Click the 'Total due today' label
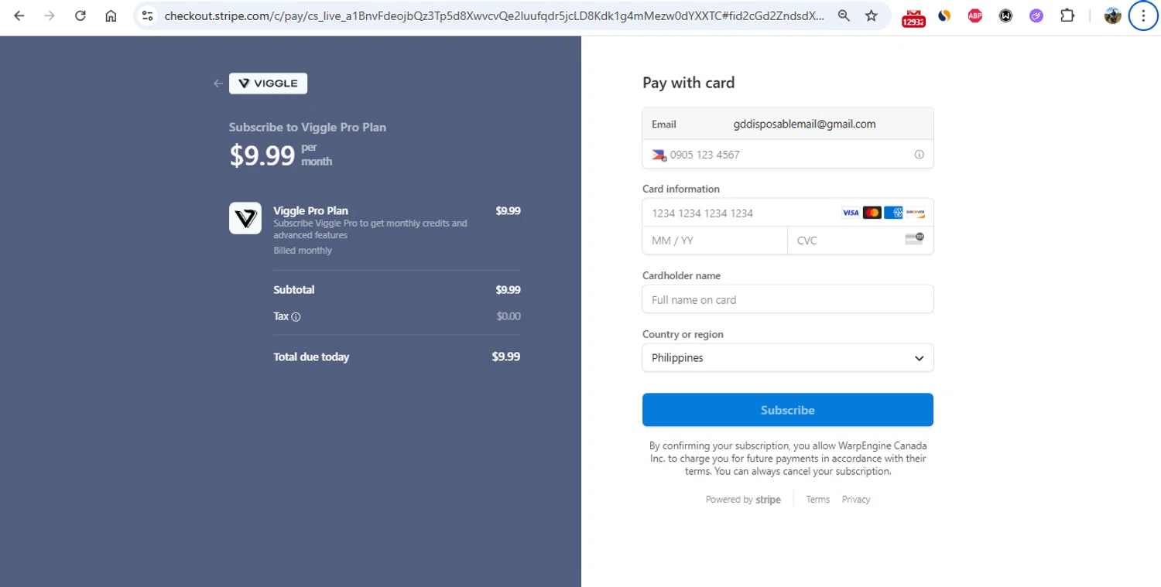Image resolution: width=1161 pixels, height=587 pixels. (311, 357)
